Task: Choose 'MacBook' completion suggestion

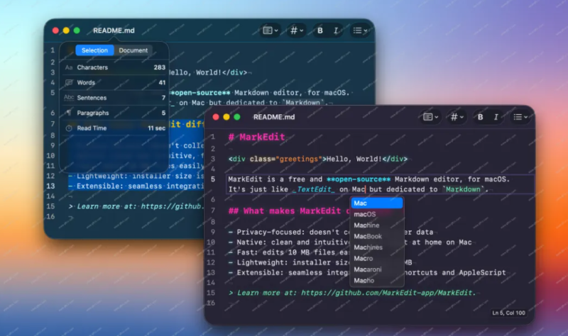Action: pyautogui.click(x=377, y=236)
